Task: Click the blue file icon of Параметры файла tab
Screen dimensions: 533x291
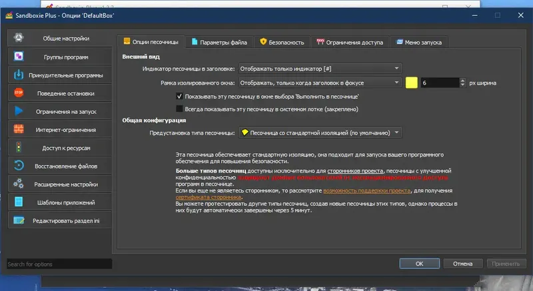Action: (x=195, y=42)
